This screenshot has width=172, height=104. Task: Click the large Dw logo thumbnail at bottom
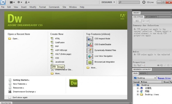click(73, 83)
